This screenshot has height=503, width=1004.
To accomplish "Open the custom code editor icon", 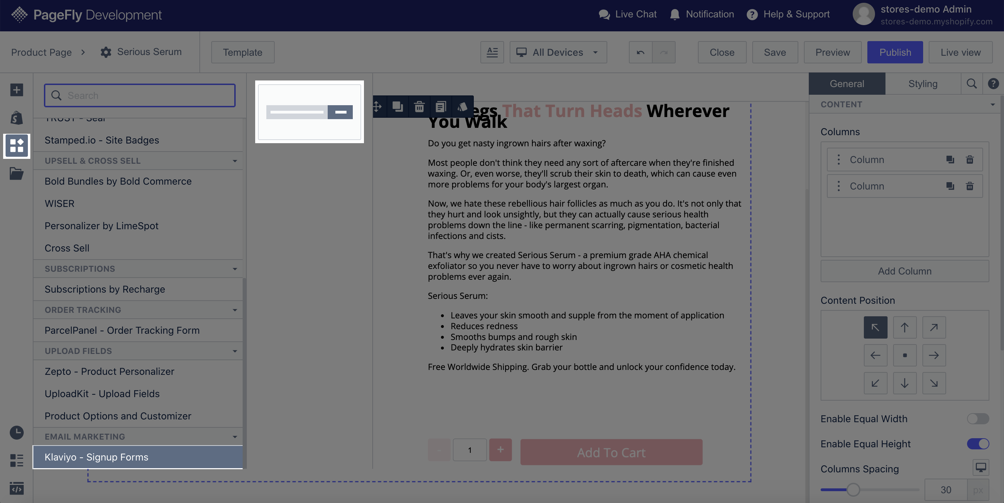I will point(16,488).
